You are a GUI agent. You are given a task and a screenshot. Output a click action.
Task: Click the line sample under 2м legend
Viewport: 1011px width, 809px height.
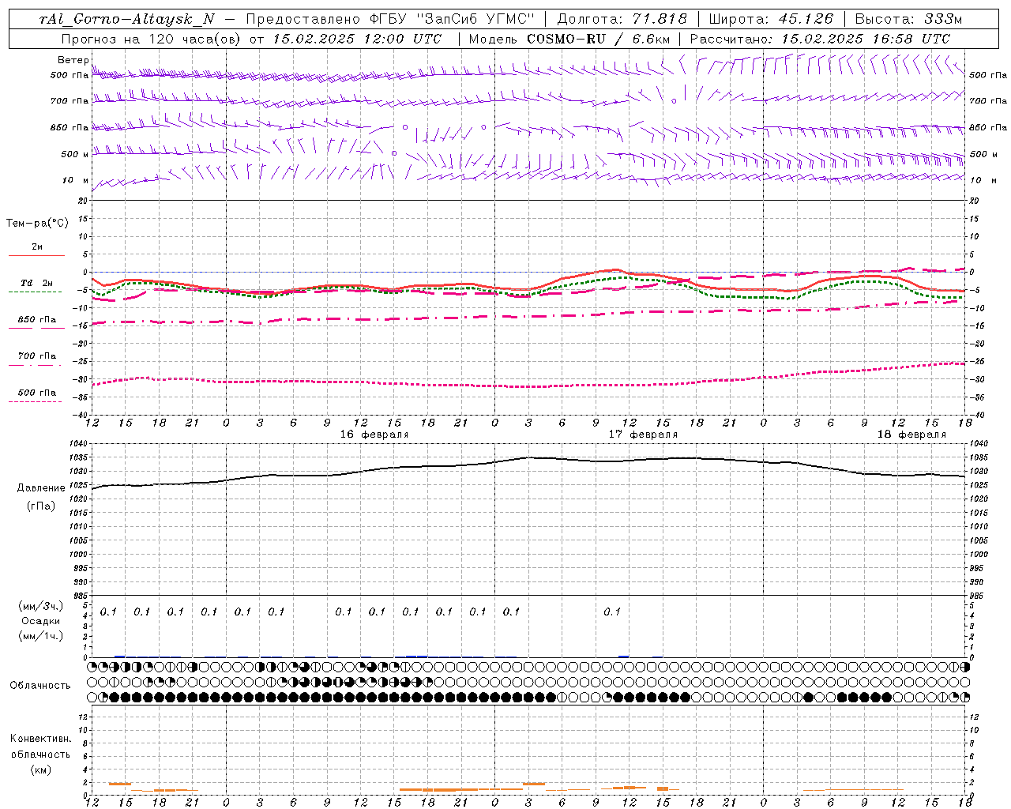(36, 255)
